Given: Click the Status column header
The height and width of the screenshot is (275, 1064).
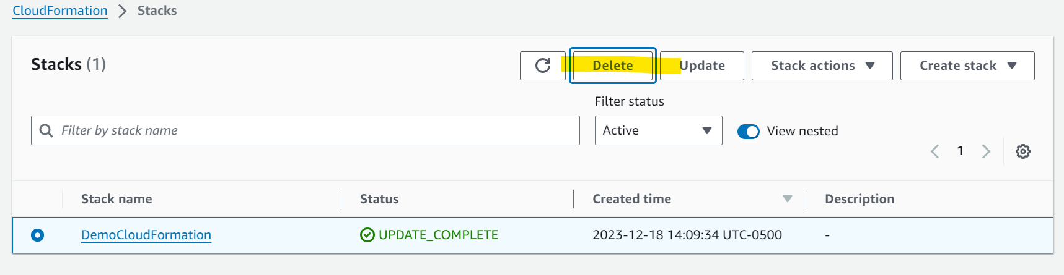Looking at the screenshot, I should pyautogui.click(x=379, y=199).
